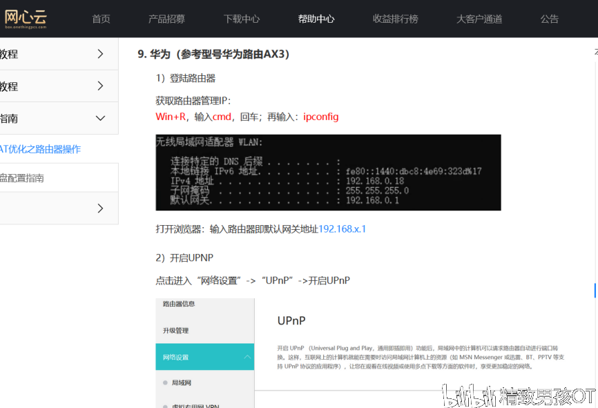Open 下载中心 from the top navigation
The image size is (598, 408).
click(242, 19)
